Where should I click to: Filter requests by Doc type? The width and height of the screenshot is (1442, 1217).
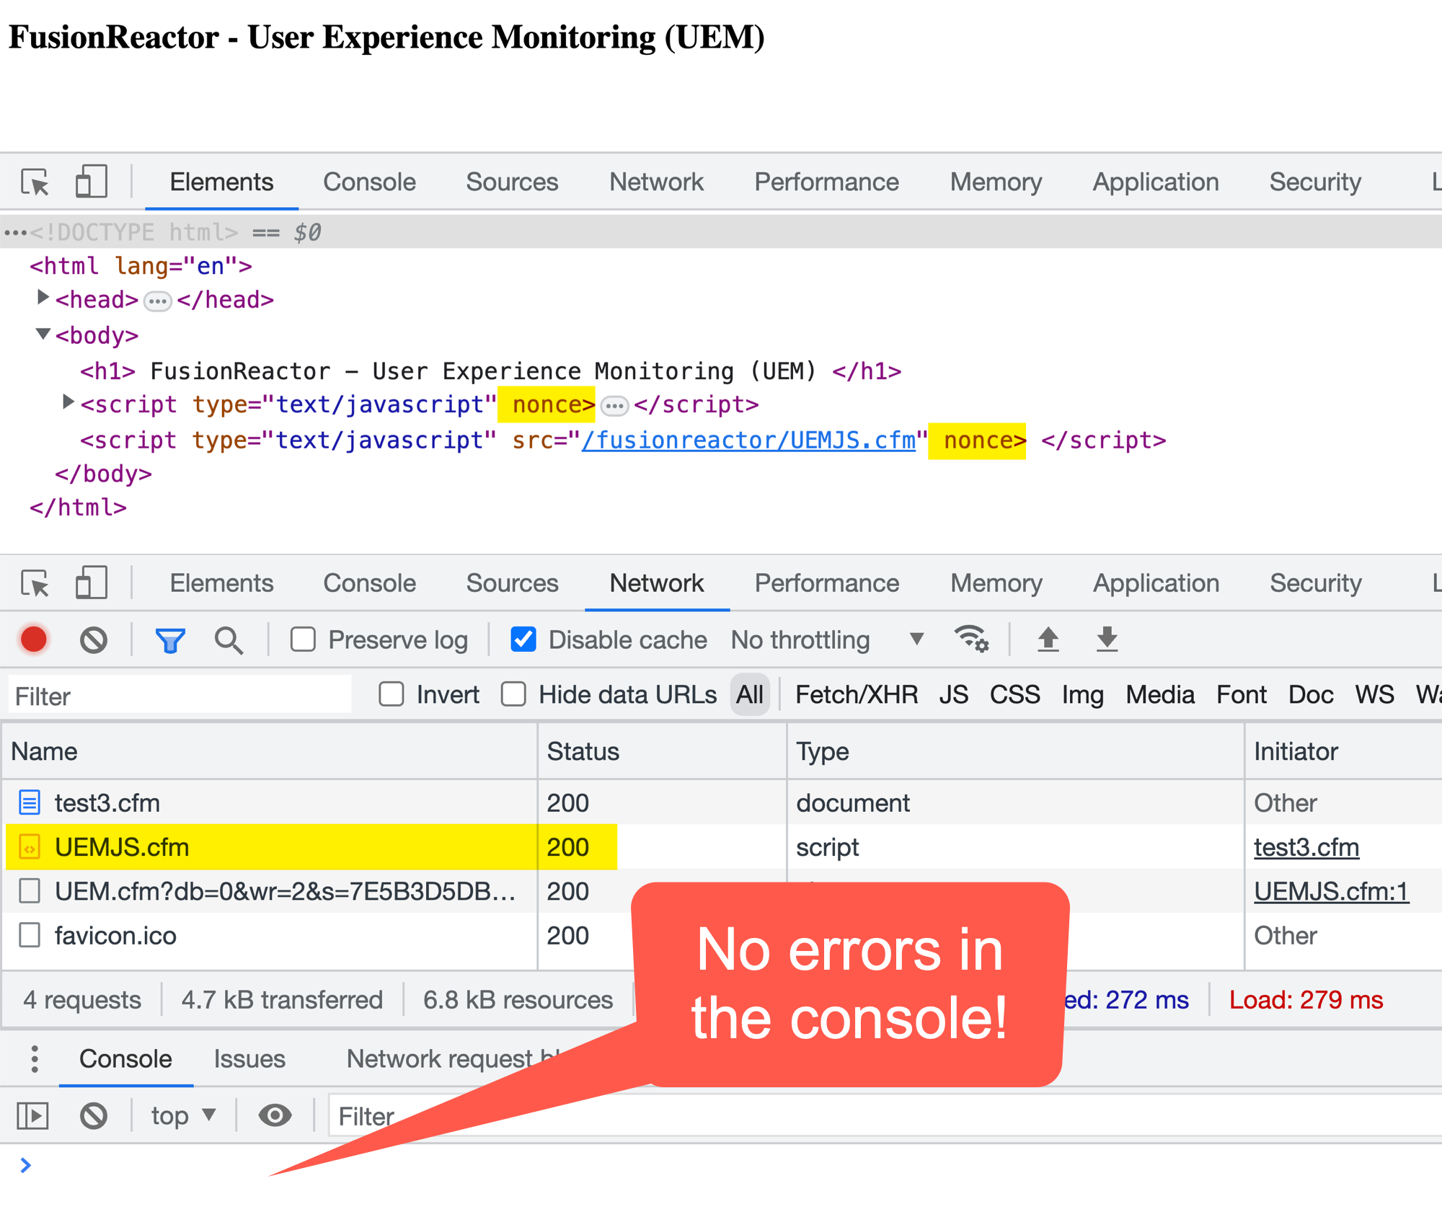pyautogui.click(x=1310, y=694)
